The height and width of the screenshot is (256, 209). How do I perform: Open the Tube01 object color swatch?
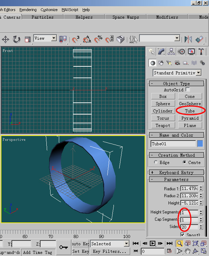[200, 144]
